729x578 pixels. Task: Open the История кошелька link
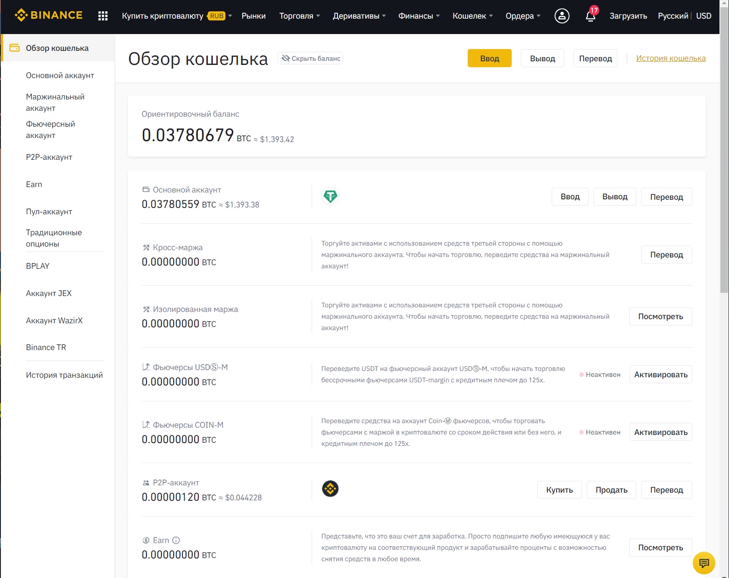670,58
